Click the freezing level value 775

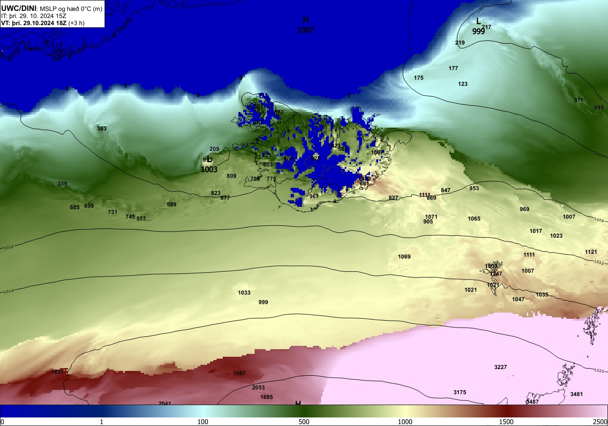[x=271, y=179]
